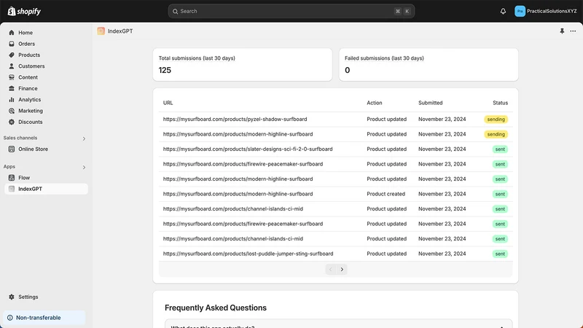
Task: Click sent status of lost-puddle-jumper row
Action: coord(500,254)
